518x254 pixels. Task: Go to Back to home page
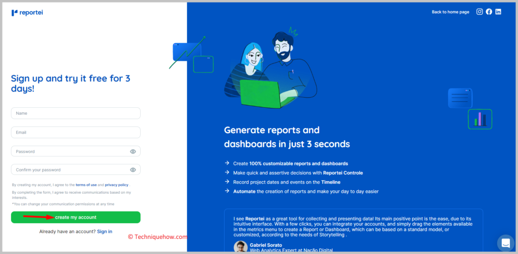450,12
